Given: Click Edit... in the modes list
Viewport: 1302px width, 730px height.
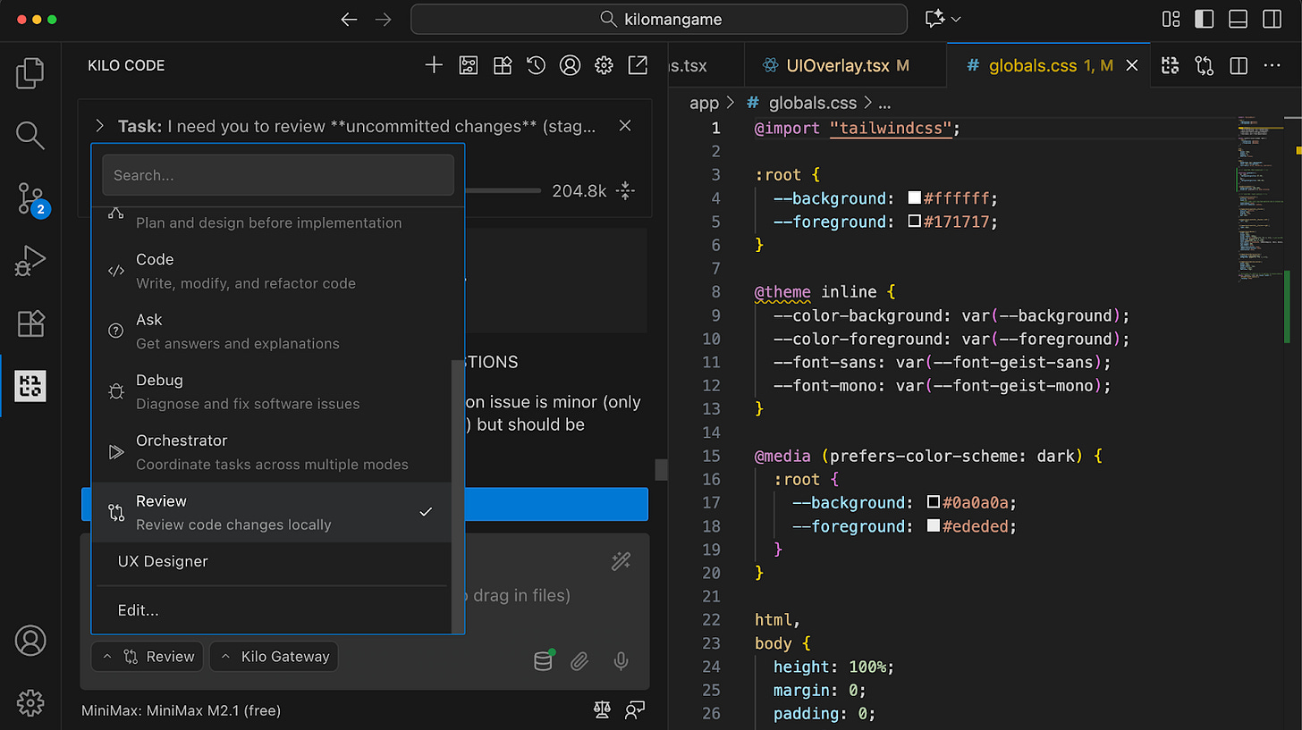Looking at the screenshot, I should [139, 611].
